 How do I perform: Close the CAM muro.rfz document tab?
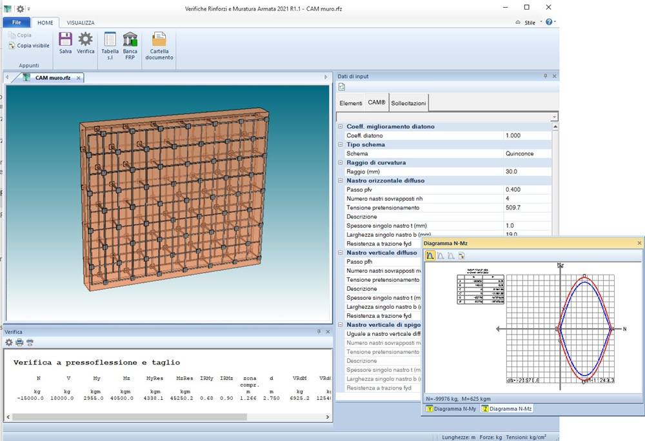79,77
